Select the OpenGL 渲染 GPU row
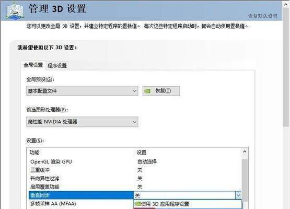The height and width of the screenshot is (209, 290). click(x=135, y=161)
